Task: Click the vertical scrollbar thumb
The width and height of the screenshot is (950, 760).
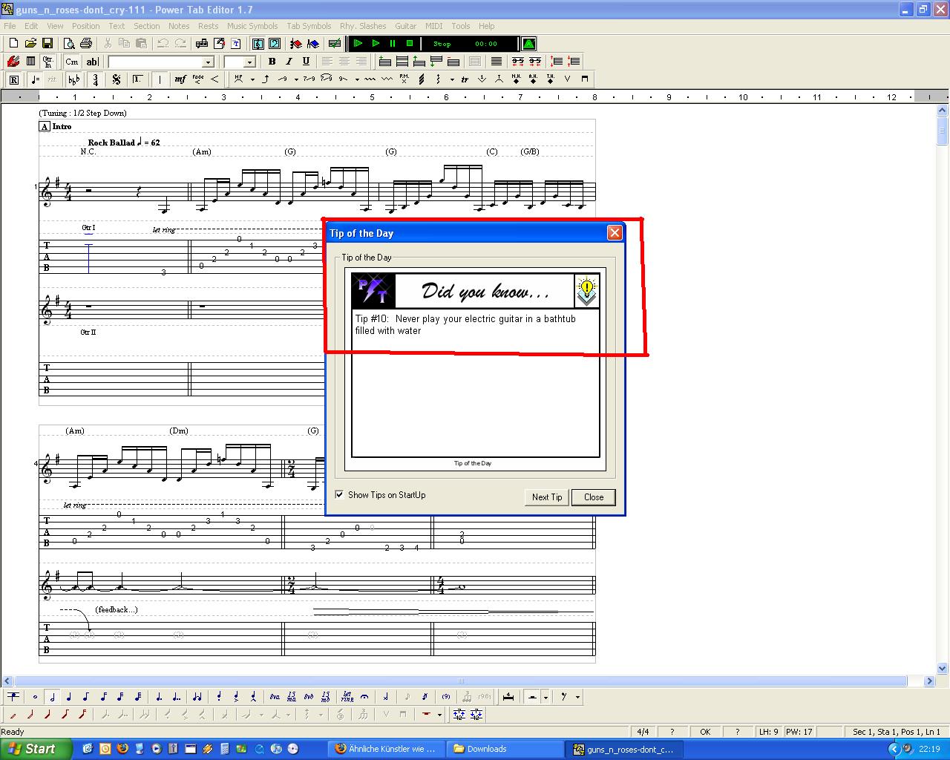Action: [943, 131]
